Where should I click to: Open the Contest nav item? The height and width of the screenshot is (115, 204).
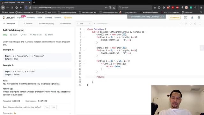[48, 18]
